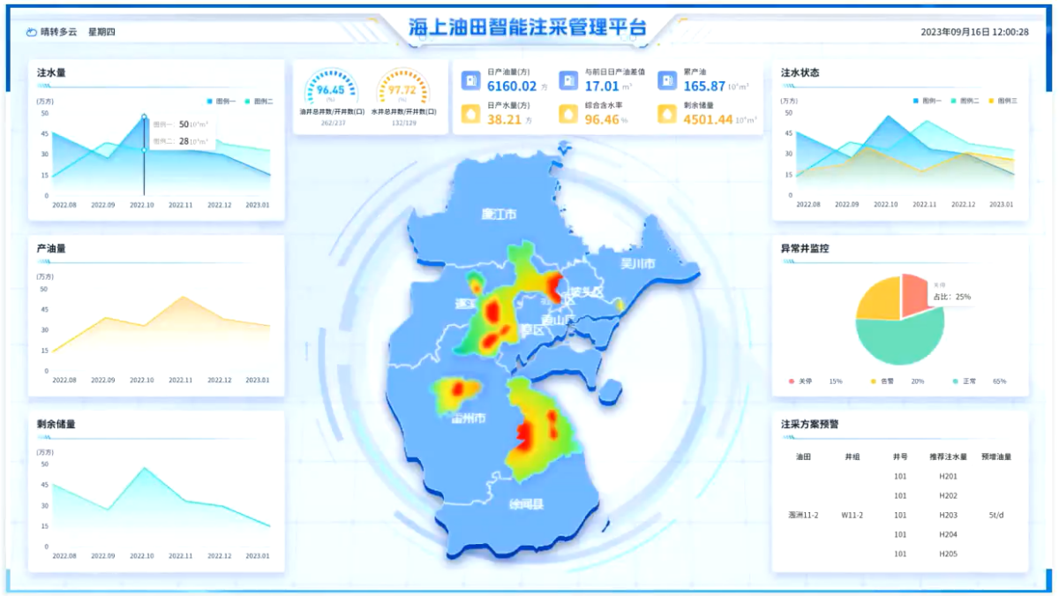The height and width of the screenshot is (596, 1059).
Task: Click the 涠洲11-2 oilfield table cell
Action: click(x=803, y=515)
